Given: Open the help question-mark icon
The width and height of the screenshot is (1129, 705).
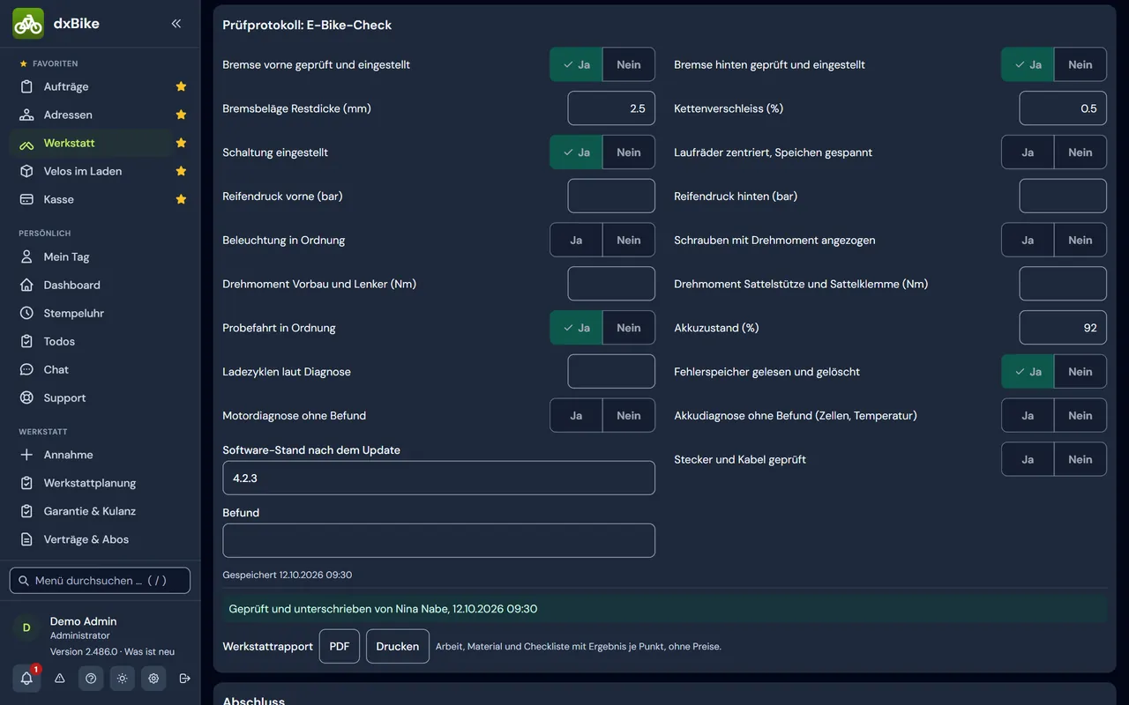Looking at the screenshot, I should 91,679.
